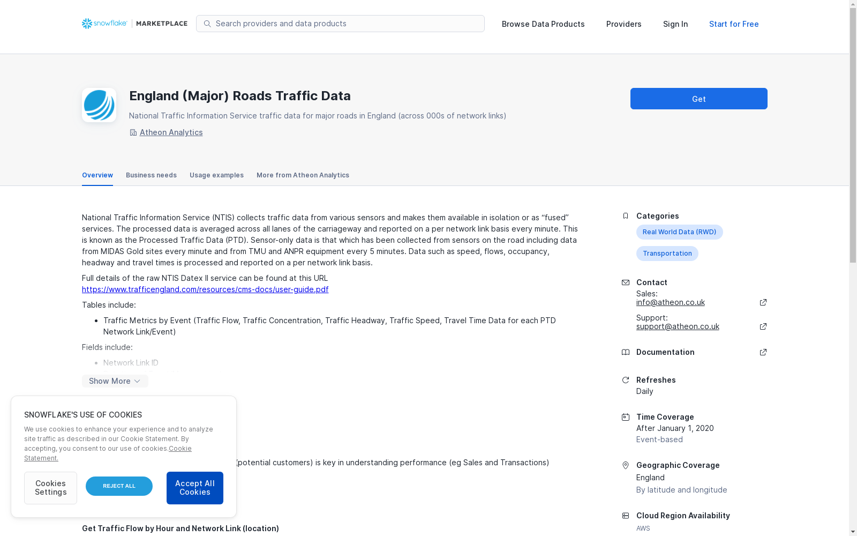Click 'Get Traffic Flow by Hour' heading

[x=181, y=528]
